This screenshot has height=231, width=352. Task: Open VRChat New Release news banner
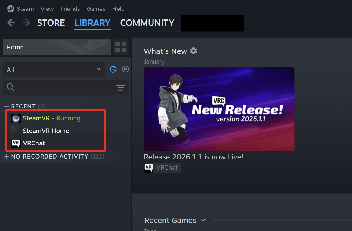point(219,109)
